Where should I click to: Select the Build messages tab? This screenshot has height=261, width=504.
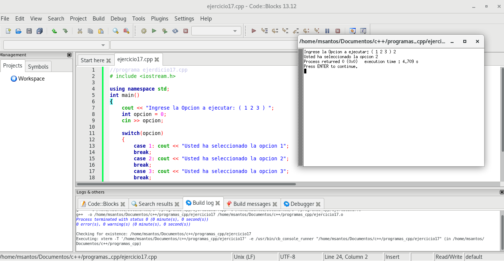(x=251, y=204)
